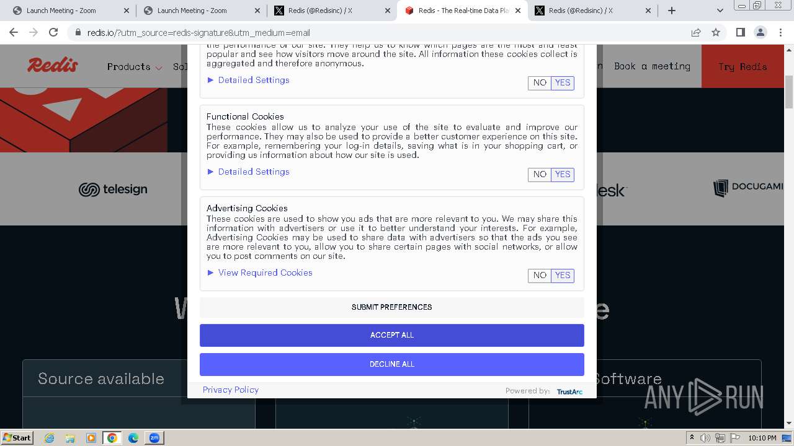Go forward to the next page
The width and height of the screenshot is (794, 446).
(x=33, y=32)
